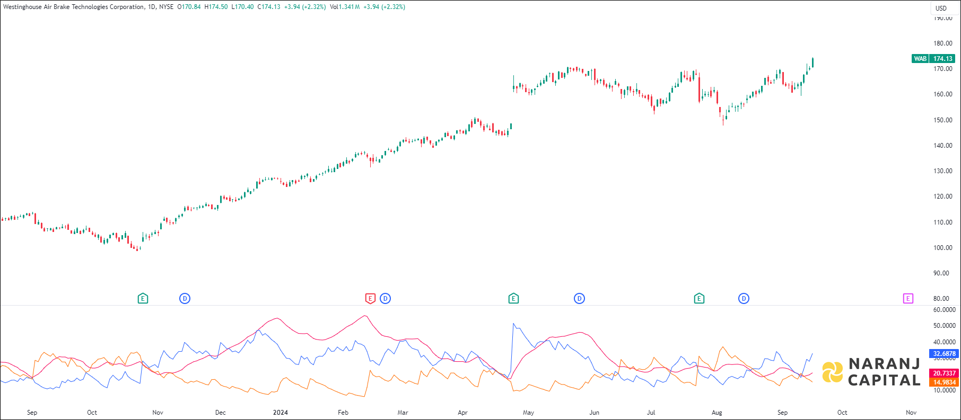Open the USD currency dropdown
The width and height of the screenshot is (961, 420).
941,8
